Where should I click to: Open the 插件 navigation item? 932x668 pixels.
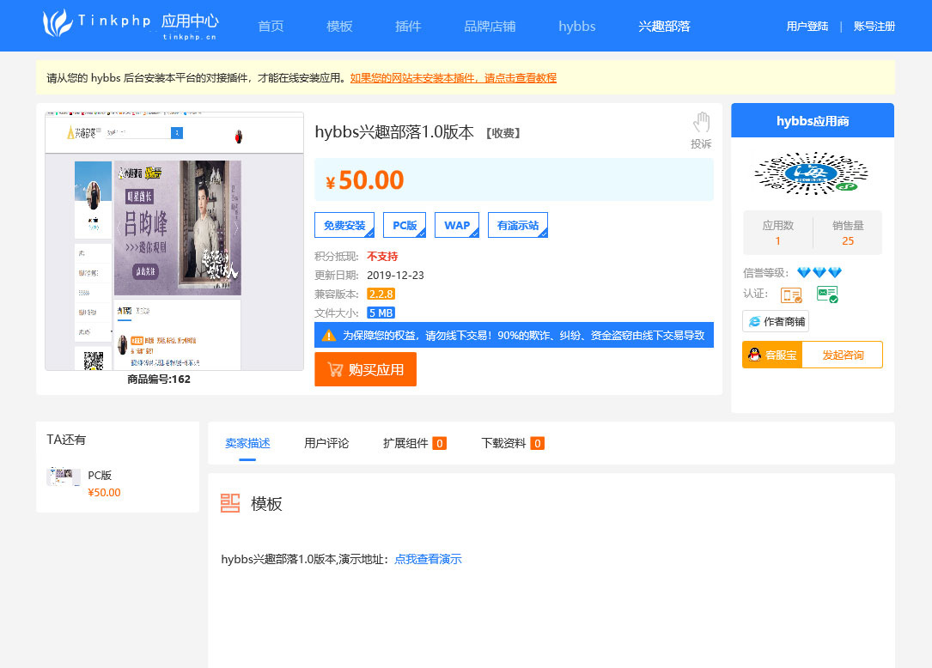408,26
